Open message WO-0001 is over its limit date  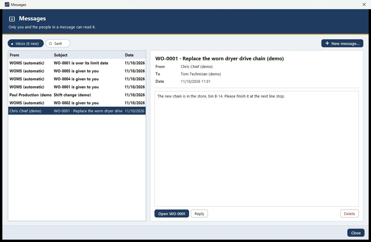point(77,63)
